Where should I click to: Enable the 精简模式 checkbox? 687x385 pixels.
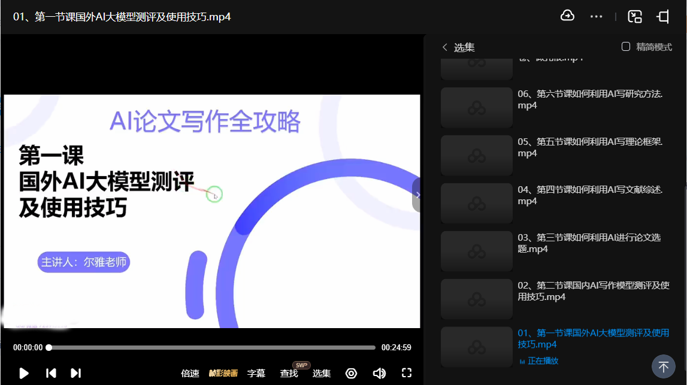pos(626,47)
